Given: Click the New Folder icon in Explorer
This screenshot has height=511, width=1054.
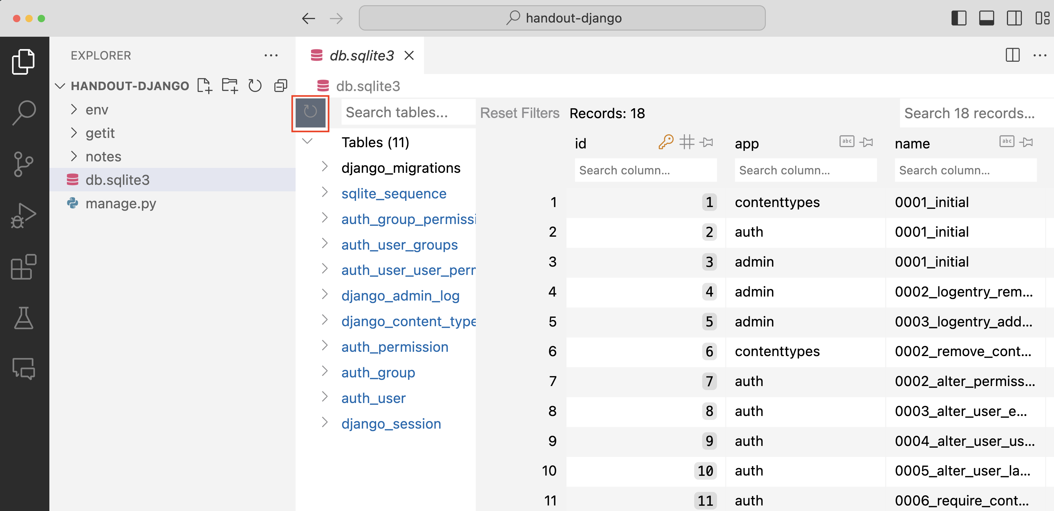Looking at the screenshot, I should (230, 85).
